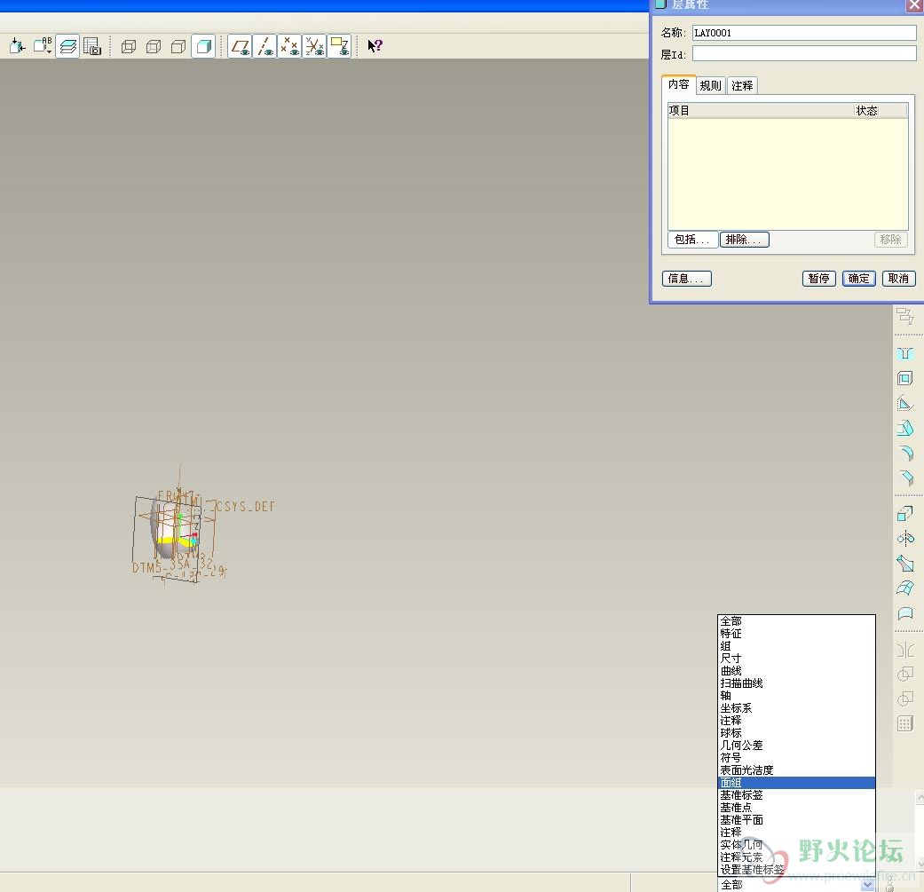The width and height of the screenshot is (924, 892).
Task: Click the 项目 column header
Action: [761, 110]
